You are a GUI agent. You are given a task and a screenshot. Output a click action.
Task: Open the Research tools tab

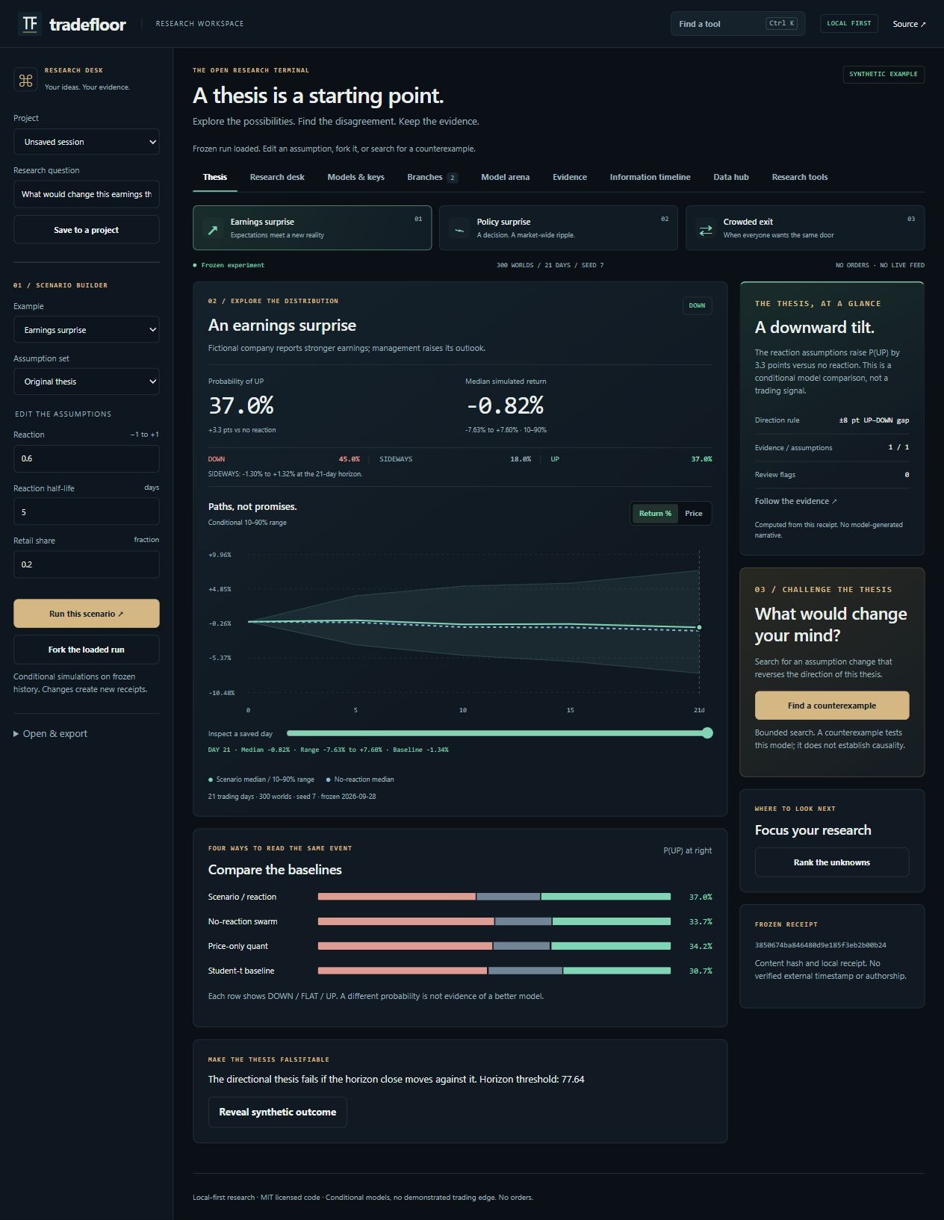click(x=799, y=177)
